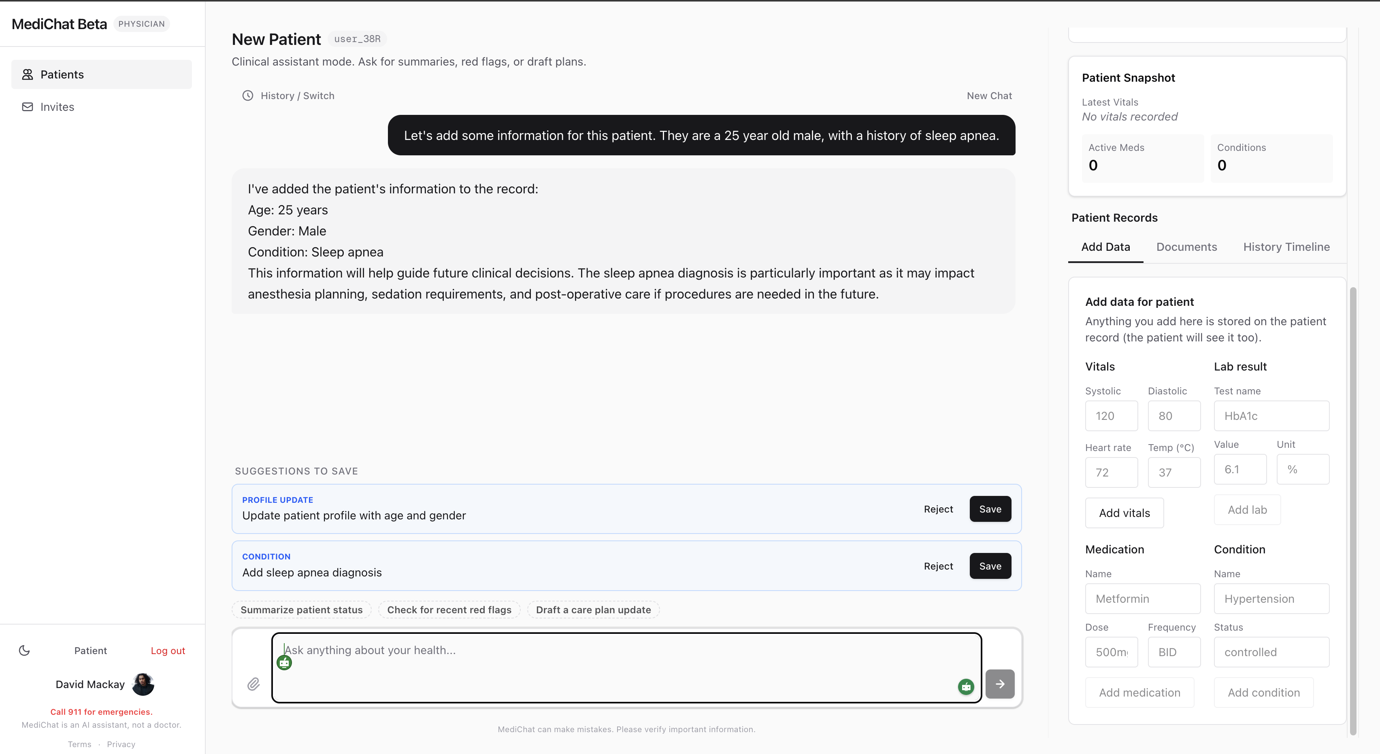Switch to the Documents tab

[x=1186, y=247]
